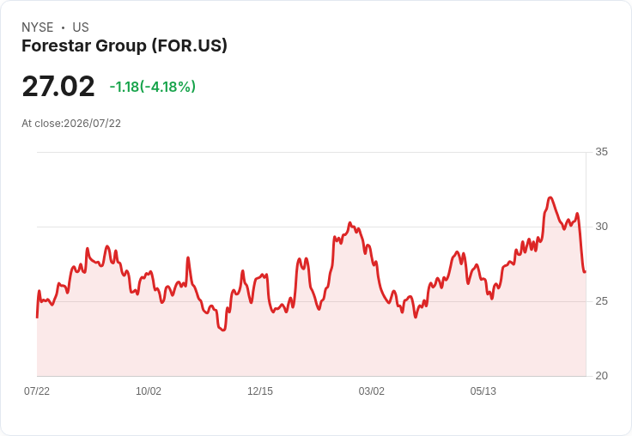Click the -1.18(-4.18%) price change

coord(152,87)
